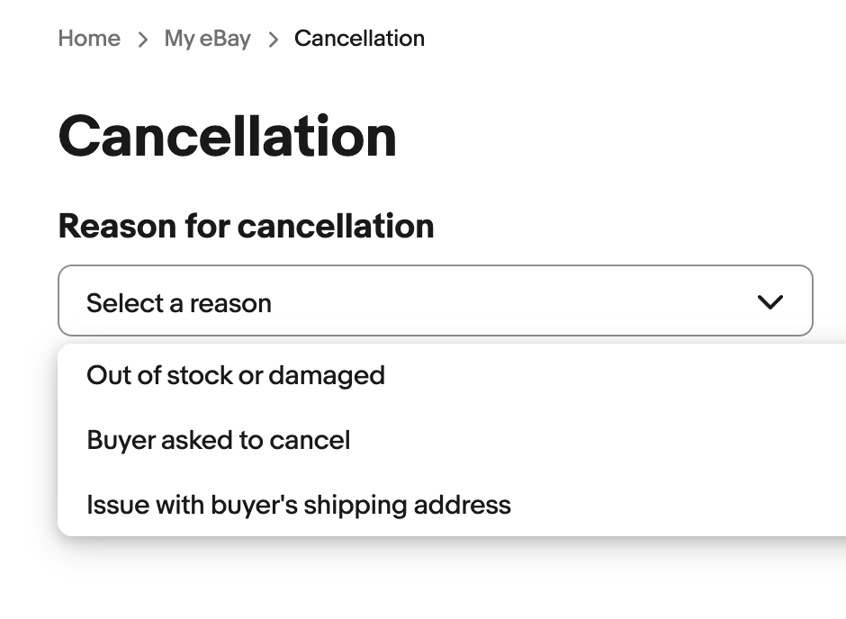Click the chevron separator after My eBay

tap(274, 39)
